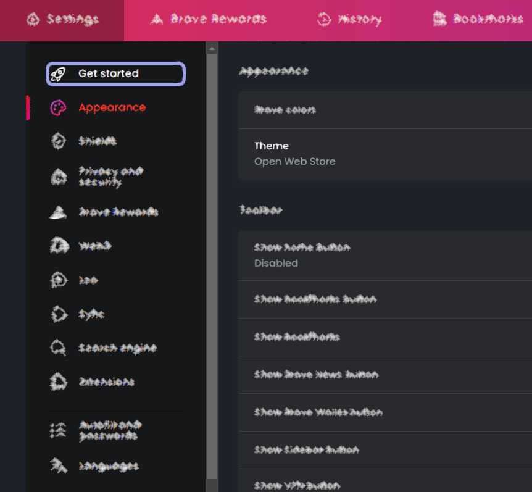The width and height of the screenshot is (532, 492).
Task: Click the Show home button setting
Action: 385,256
